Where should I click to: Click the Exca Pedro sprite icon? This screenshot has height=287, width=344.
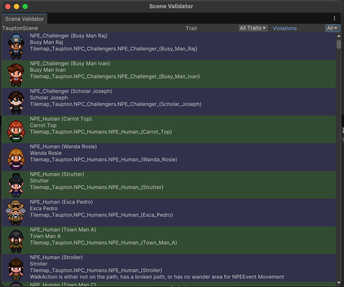(x=16, y=213)
